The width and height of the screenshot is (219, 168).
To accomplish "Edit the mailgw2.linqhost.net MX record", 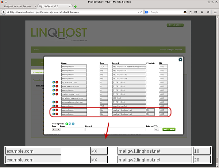I will pyautogui.click(x=54, y=114).
